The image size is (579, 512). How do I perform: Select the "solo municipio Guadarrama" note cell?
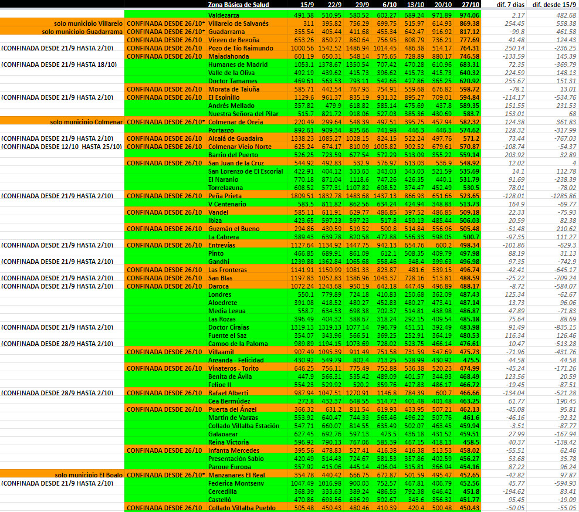82,32
